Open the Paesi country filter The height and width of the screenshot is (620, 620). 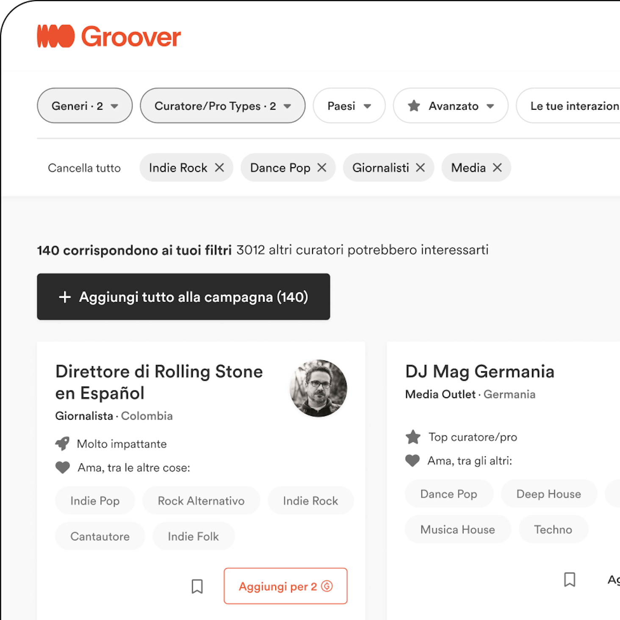349,106
